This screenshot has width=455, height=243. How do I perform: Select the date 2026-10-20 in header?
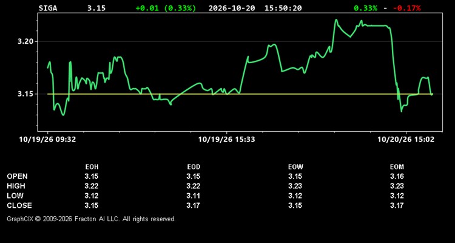[232, 8]
